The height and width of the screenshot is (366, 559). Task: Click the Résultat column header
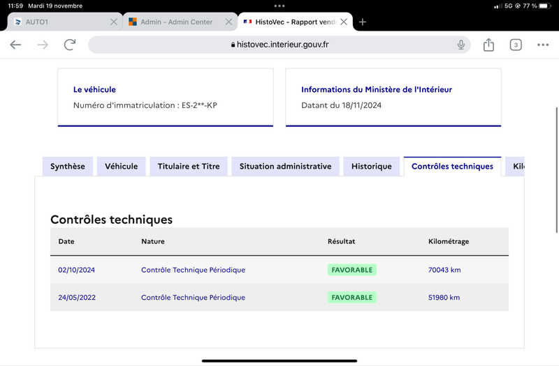tap(341, 241)
